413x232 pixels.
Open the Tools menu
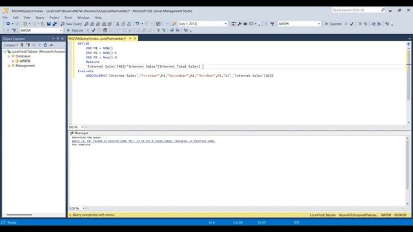(68, 17)
